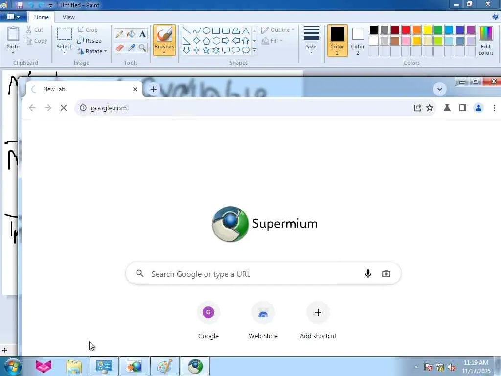Choose the Rectangle shape in Shapes gallery
Image resolution: width=501 pixels, height=376 pixels.
tap(216, 31)
